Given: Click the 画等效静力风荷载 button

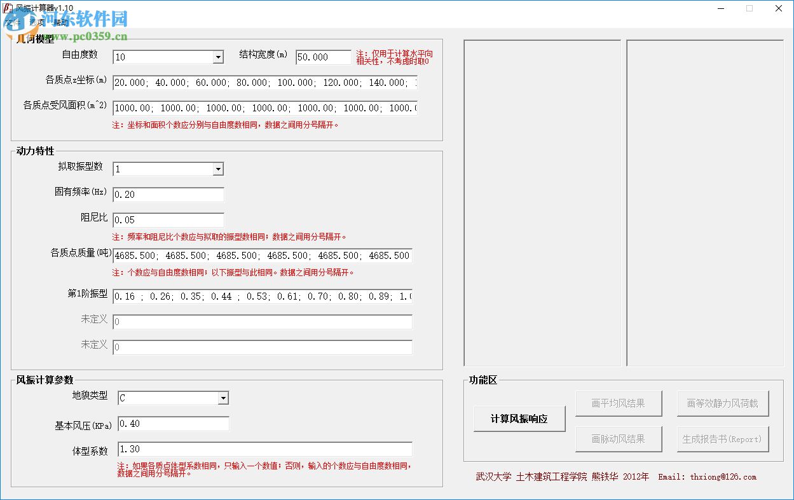Looking at the screenshot, I should pos(722,403).
